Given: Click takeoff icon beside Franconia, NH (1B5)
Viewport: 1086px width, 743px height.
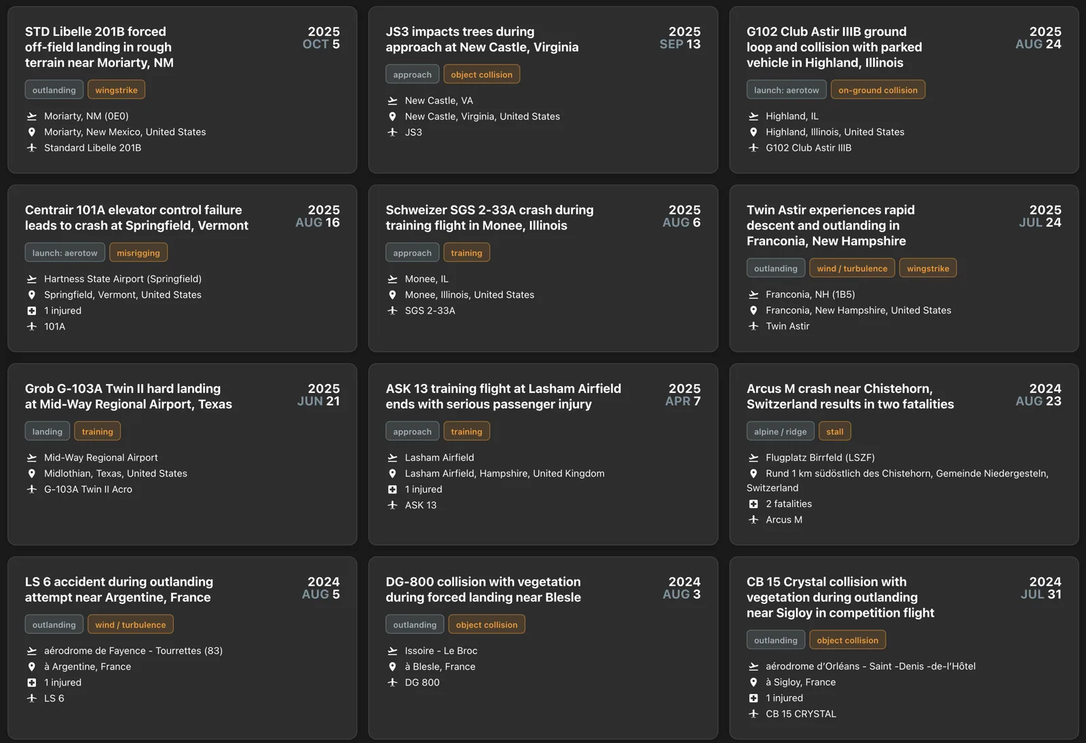Looking at the screenshot, I should 753,294.
